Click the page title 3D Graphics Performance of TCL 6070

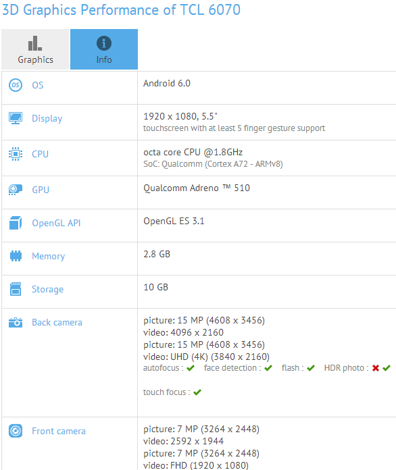point(121,10)
